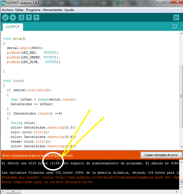The height and width of the screenshot is (194, 183).
Task: Maximize the Arduino window
Action: tap(167, 2)
